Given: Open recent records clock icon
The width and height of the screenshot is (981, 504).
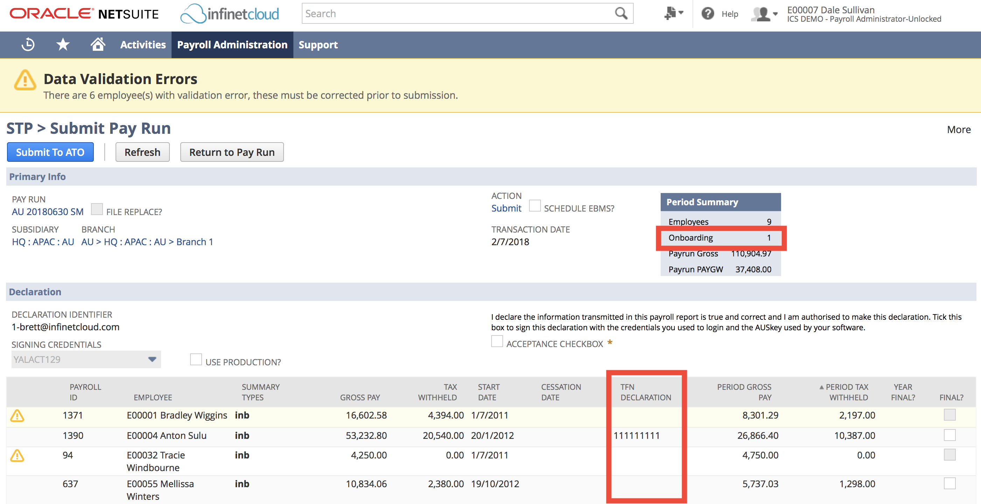Looking at the screenshot, I should point(28,44).
